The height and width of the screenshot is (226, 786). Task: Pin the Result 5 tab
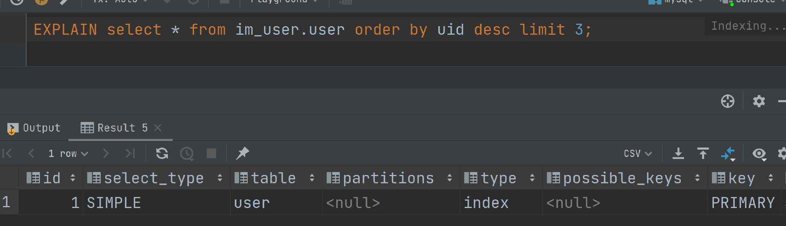click(x=242, y=153)
